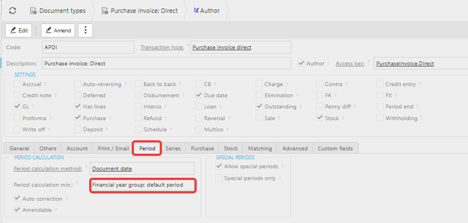
Task: Click the help icon next to FX
Action: (396, 95)
